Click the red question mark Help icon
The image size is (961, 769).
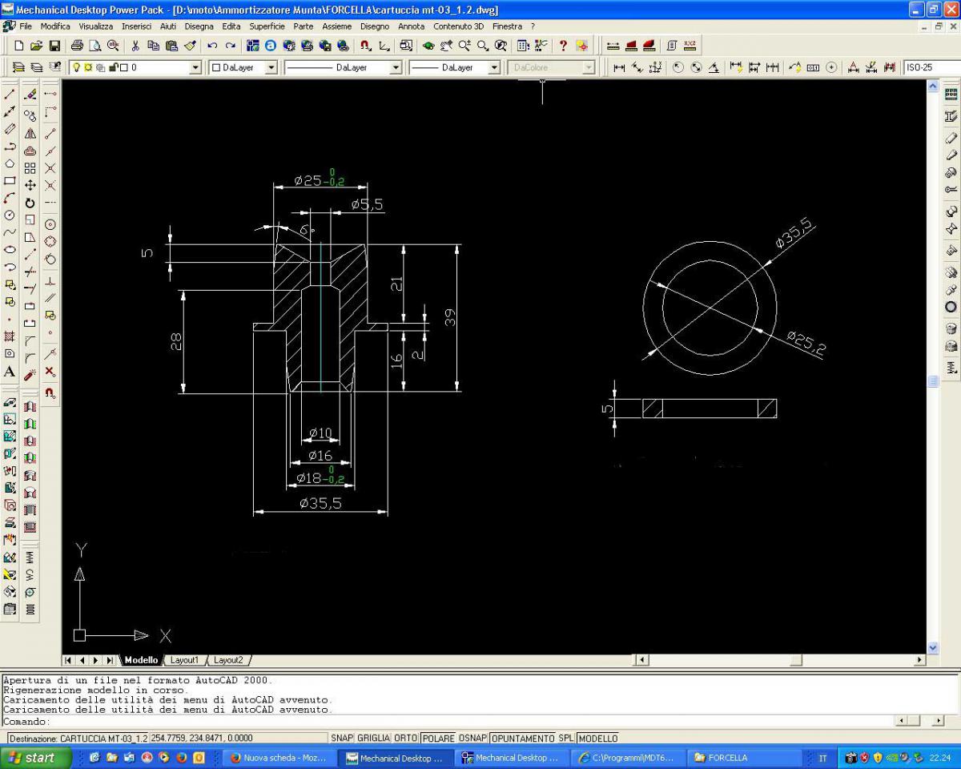coord(563,46)
